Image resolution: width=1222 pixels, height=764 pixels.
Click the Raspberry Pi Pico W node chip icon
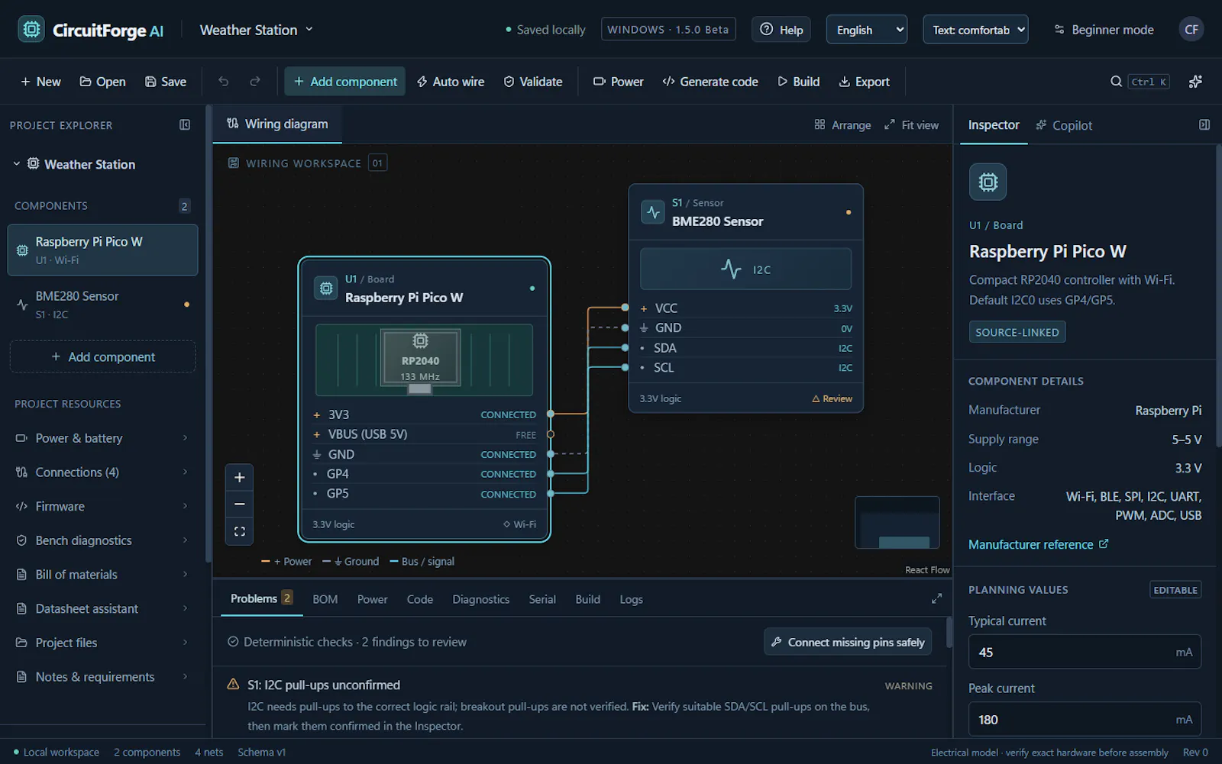[326, 289]
